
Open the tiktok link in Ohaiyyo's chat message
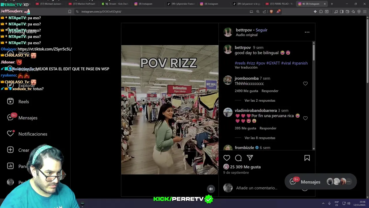(x=45, y=49)
